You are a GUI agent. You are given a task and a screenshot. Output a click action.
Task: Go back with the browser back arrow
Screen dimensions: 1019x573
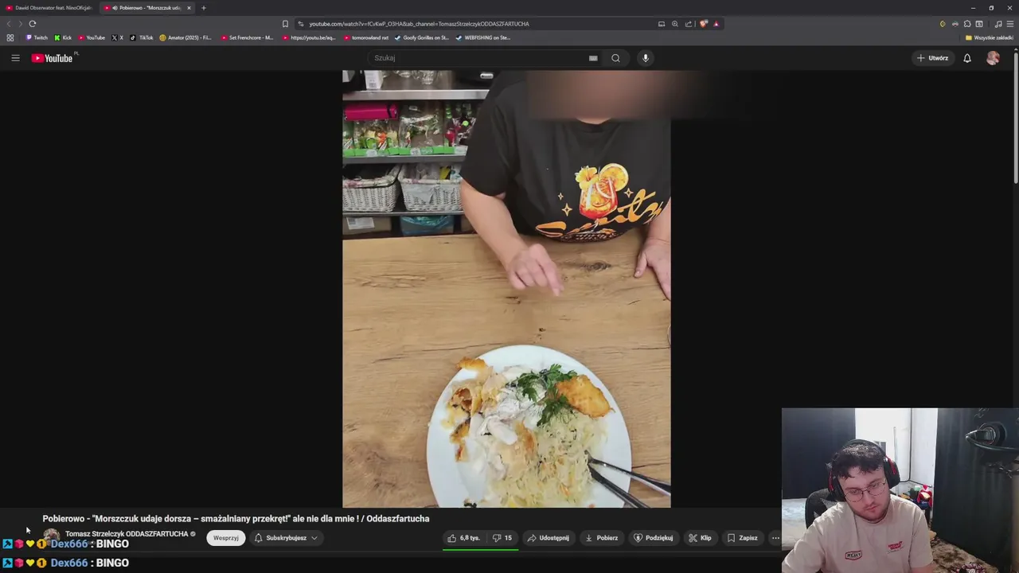pos(9,24)
